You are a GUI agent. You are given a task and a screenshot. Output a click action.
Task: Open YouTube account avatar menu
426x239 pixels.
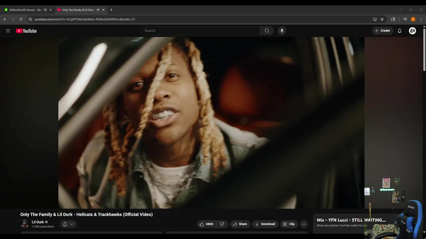coord(412,31)
